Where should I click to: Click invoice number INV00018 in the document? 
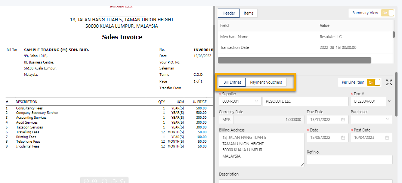203,50
